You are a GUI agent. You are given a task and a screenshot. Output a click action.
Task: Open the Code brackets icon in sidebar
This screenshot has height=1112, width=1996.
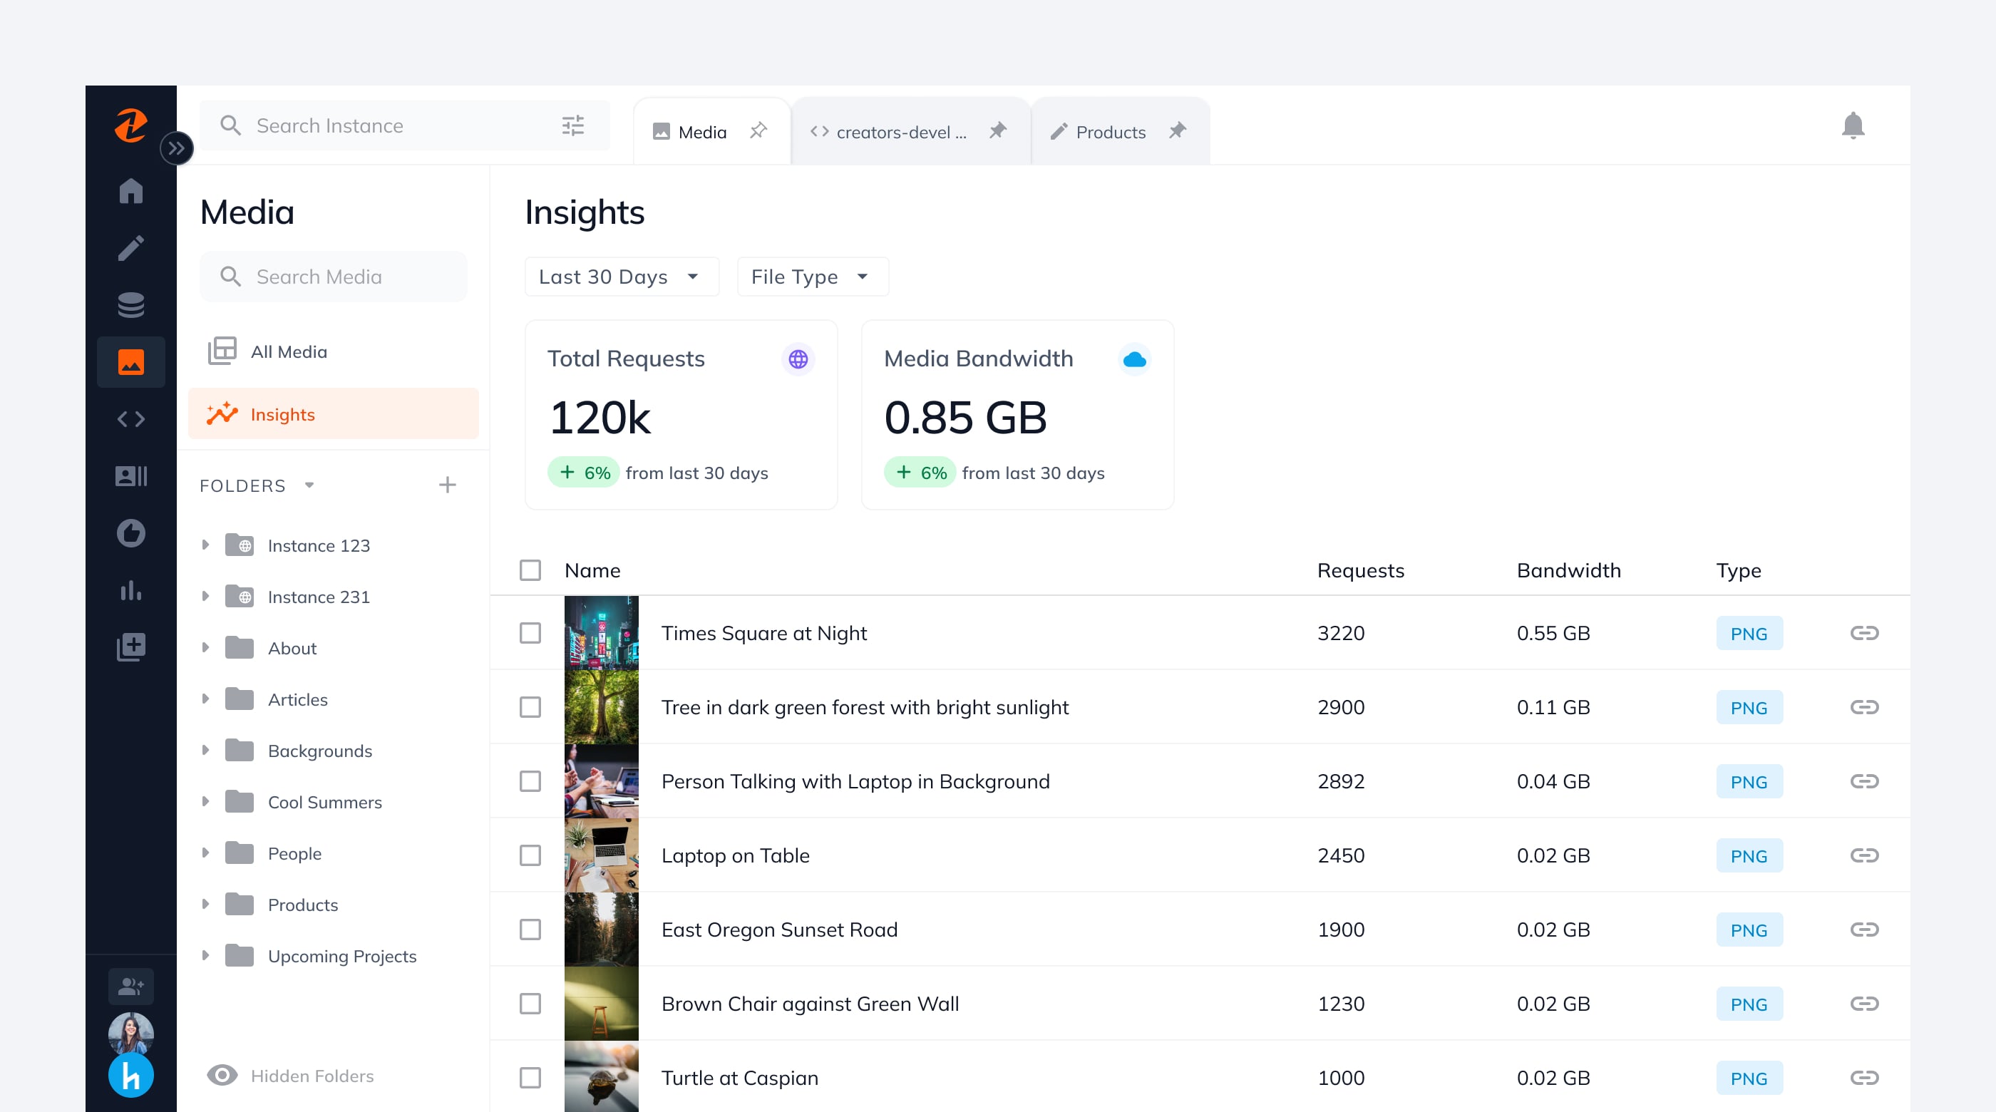click(131, 419)
